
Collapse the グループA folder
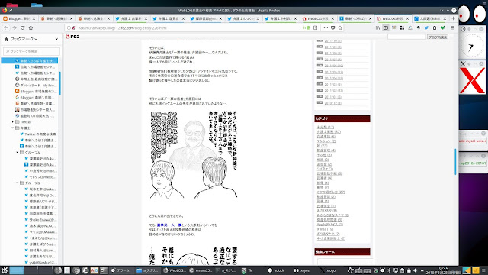[17, 153]
